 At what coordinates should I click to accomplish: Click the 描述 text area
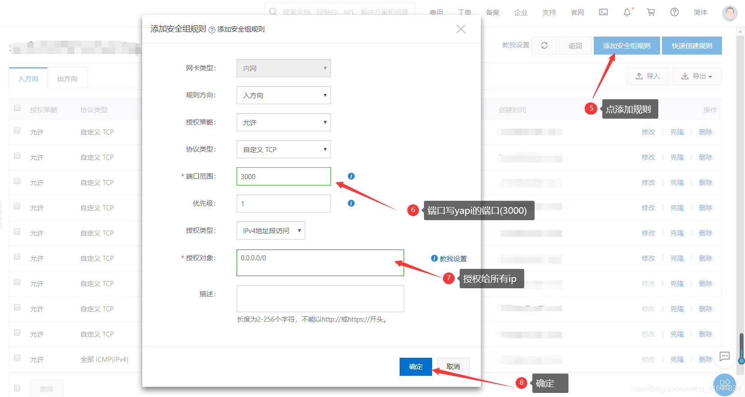320,299
